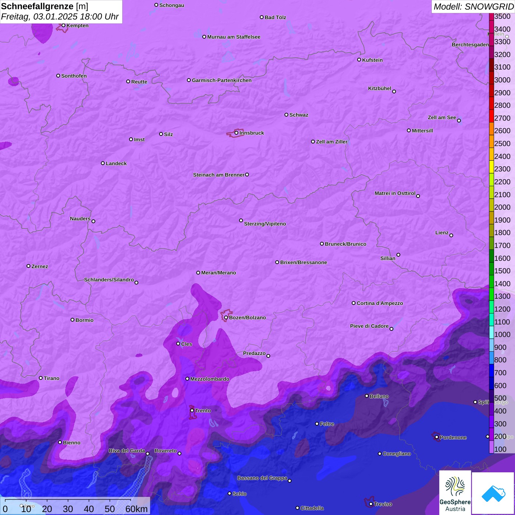The image size is (515, 515).
Task: Click the 3500 m legend color swatch
Action: tap(491, 16)
